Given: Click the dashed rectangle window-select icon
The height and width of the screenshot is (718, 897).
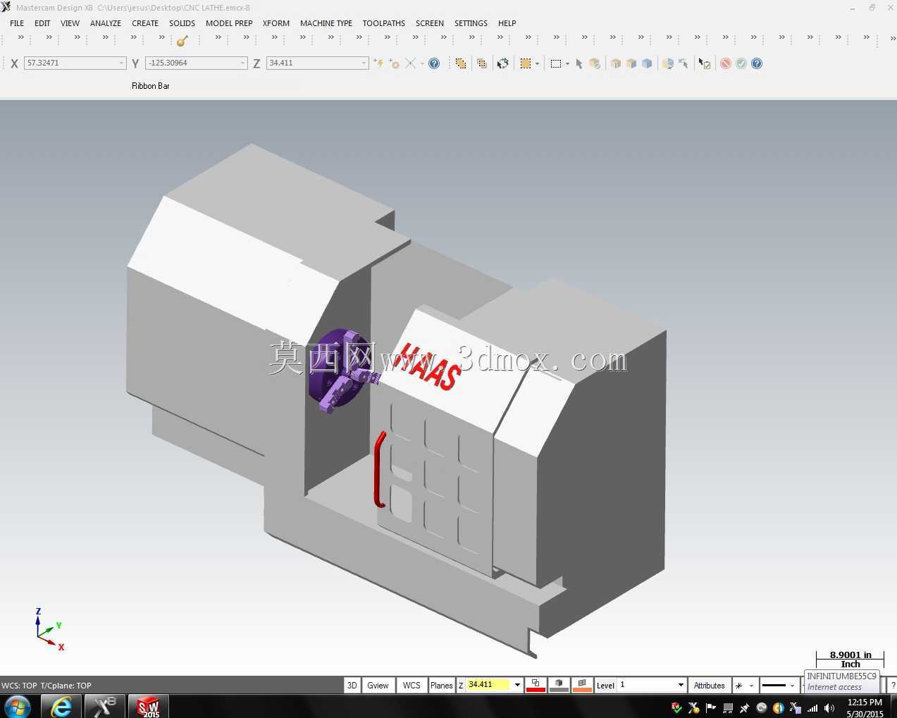Looking at the screenshot, I should point(556,63).
